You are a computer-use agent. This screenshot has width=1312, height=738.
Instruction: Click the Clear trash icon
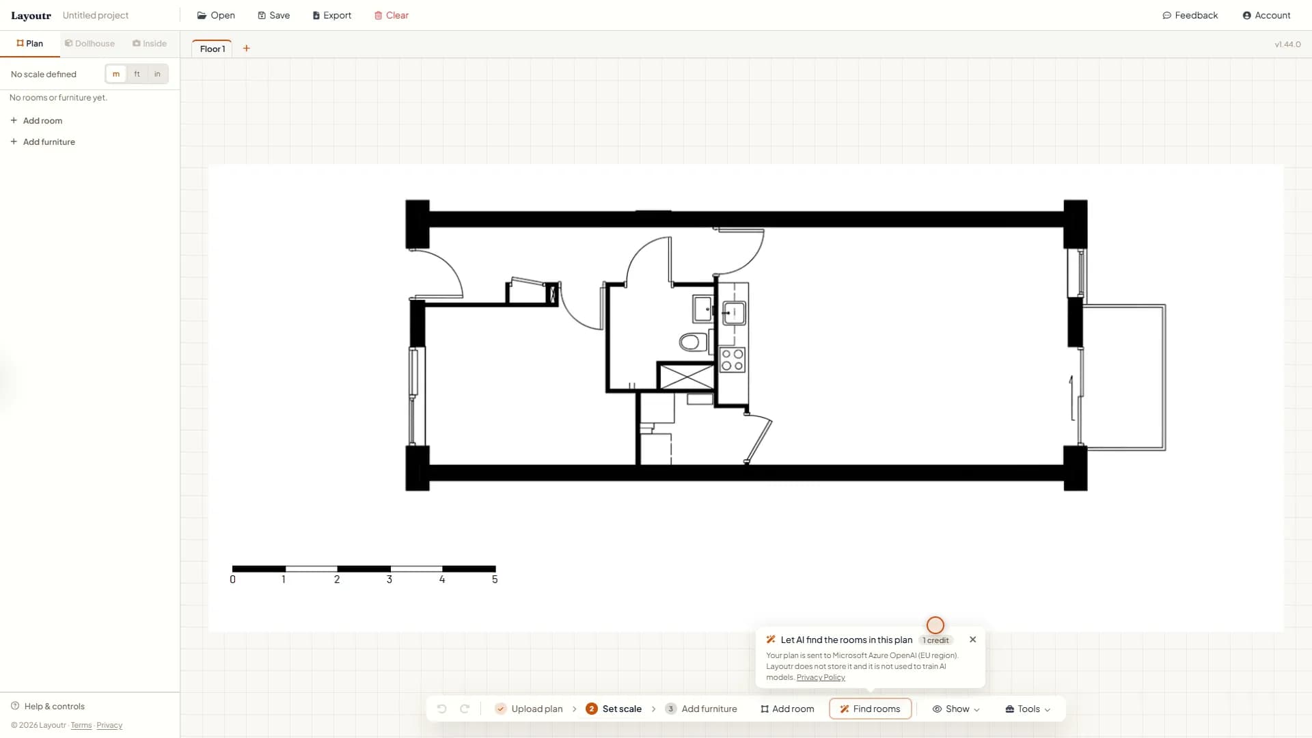coord(378,15)
